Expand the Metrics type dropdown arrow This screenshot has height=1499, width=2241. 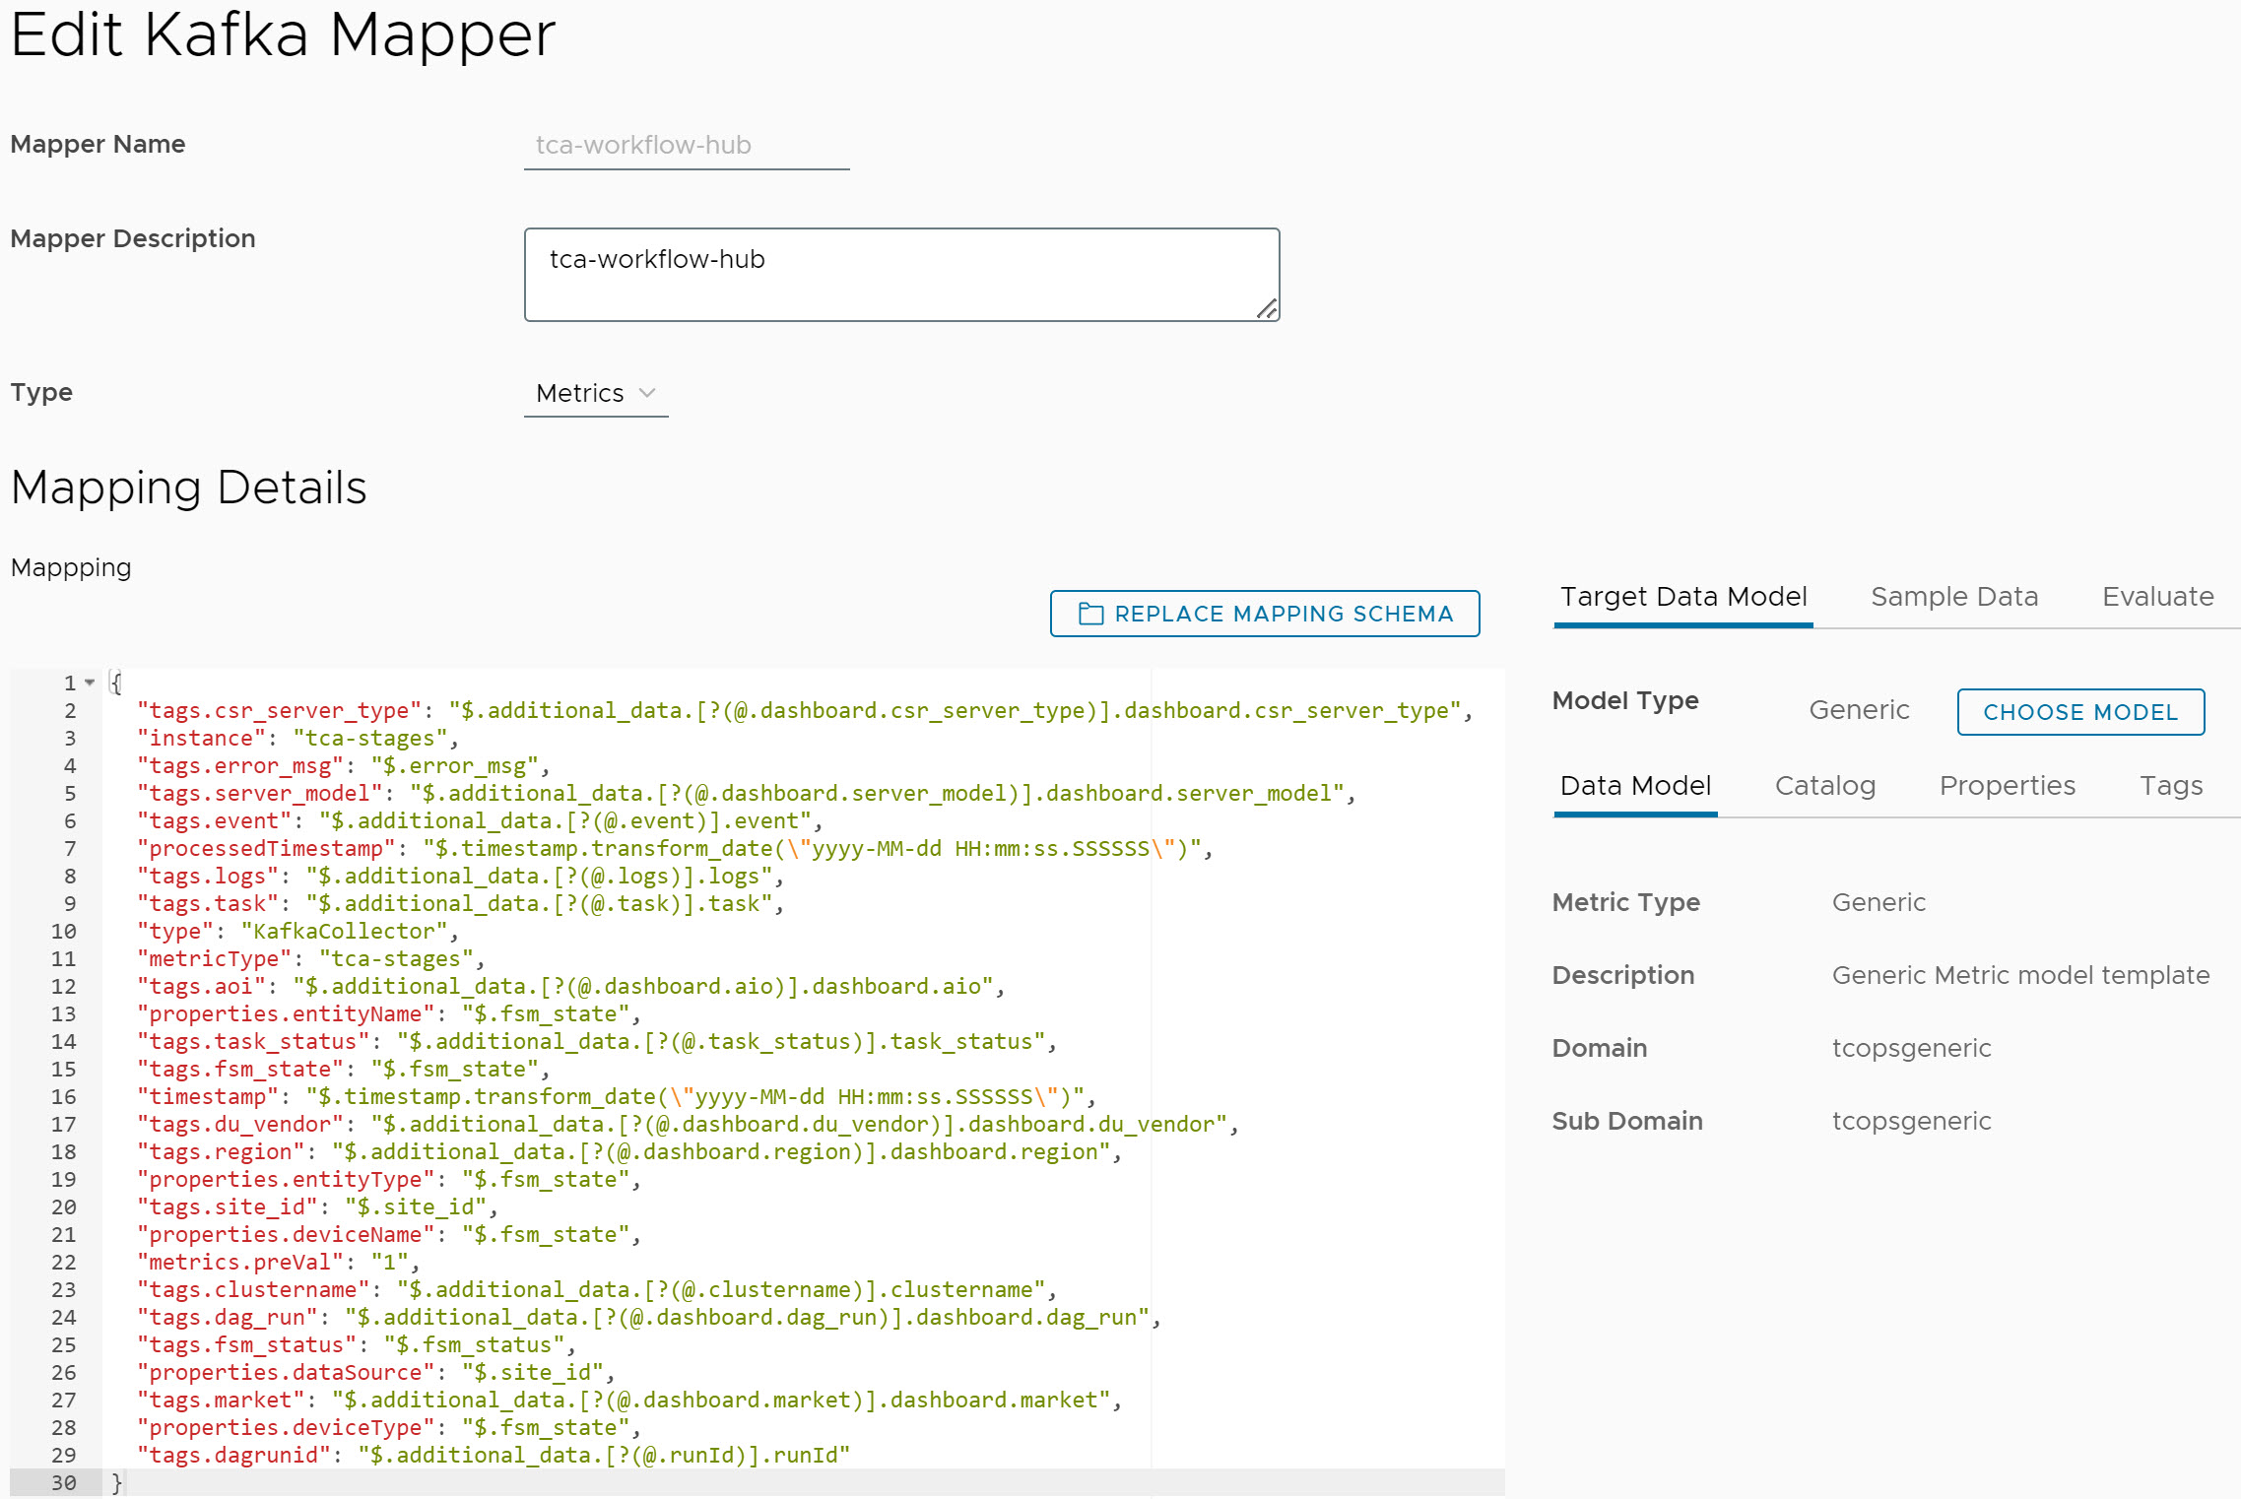(x=650, y=393)
